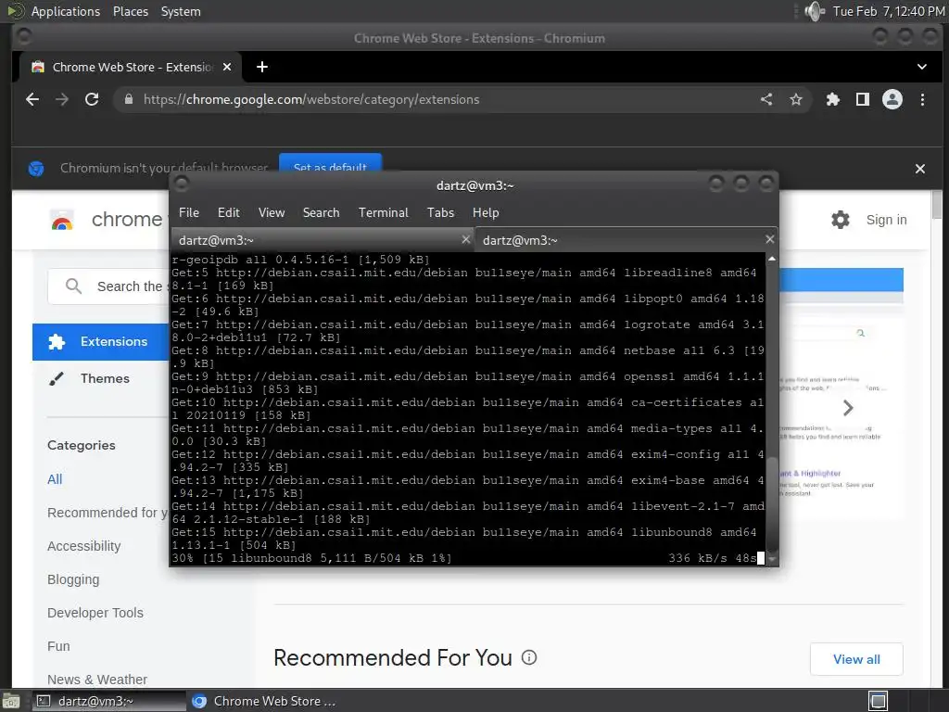
Task: Open the terminal Help menu
Action: pyautogui.click(x=486, y=212)
